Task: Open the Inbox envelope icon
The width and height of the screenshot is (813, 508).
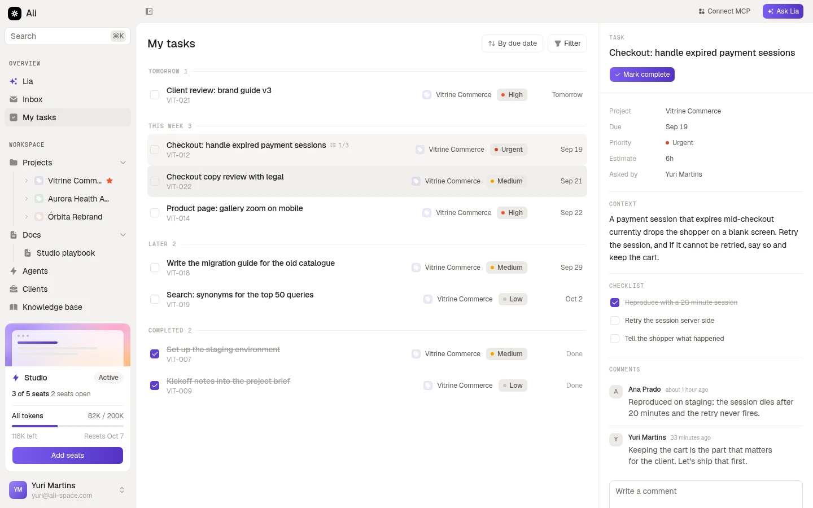Action: coord(14,99)
